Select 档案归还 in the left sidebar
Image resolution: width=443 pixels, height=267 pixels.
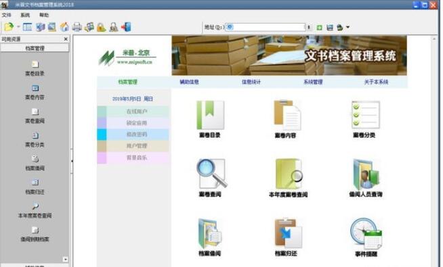coord(35,187)
